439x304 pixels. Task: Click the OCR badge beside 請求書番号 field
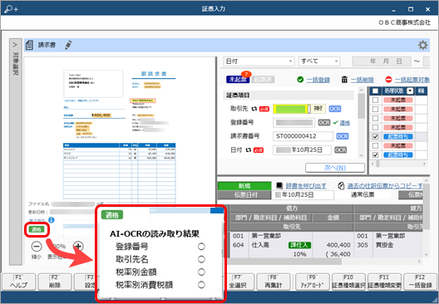click(343, 136)
